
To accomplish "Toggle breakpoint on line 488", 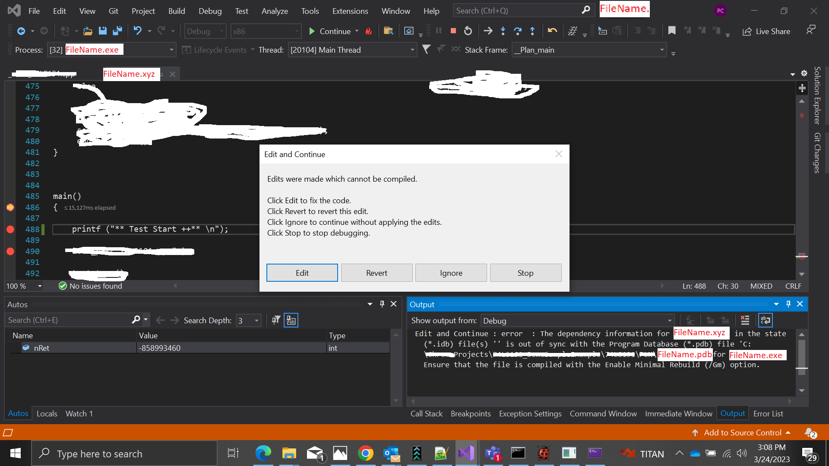I will pyautogui.click(x=10, y=229).
